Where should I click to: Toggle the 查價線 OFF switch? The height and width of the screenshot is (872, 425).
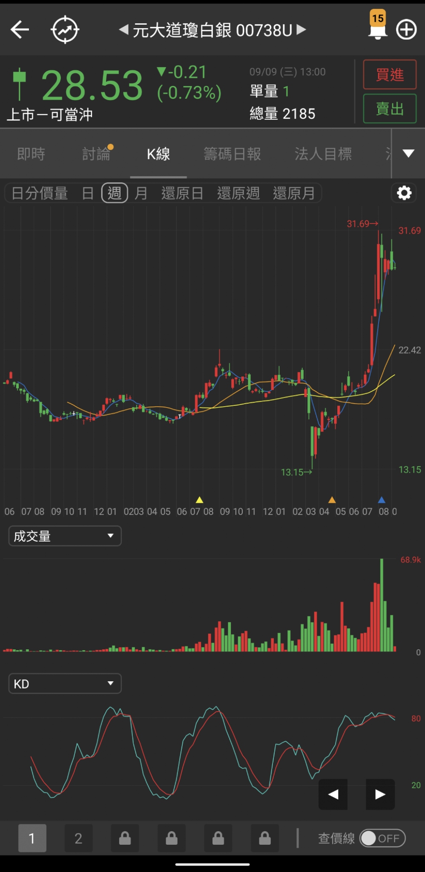click(382, 838)
